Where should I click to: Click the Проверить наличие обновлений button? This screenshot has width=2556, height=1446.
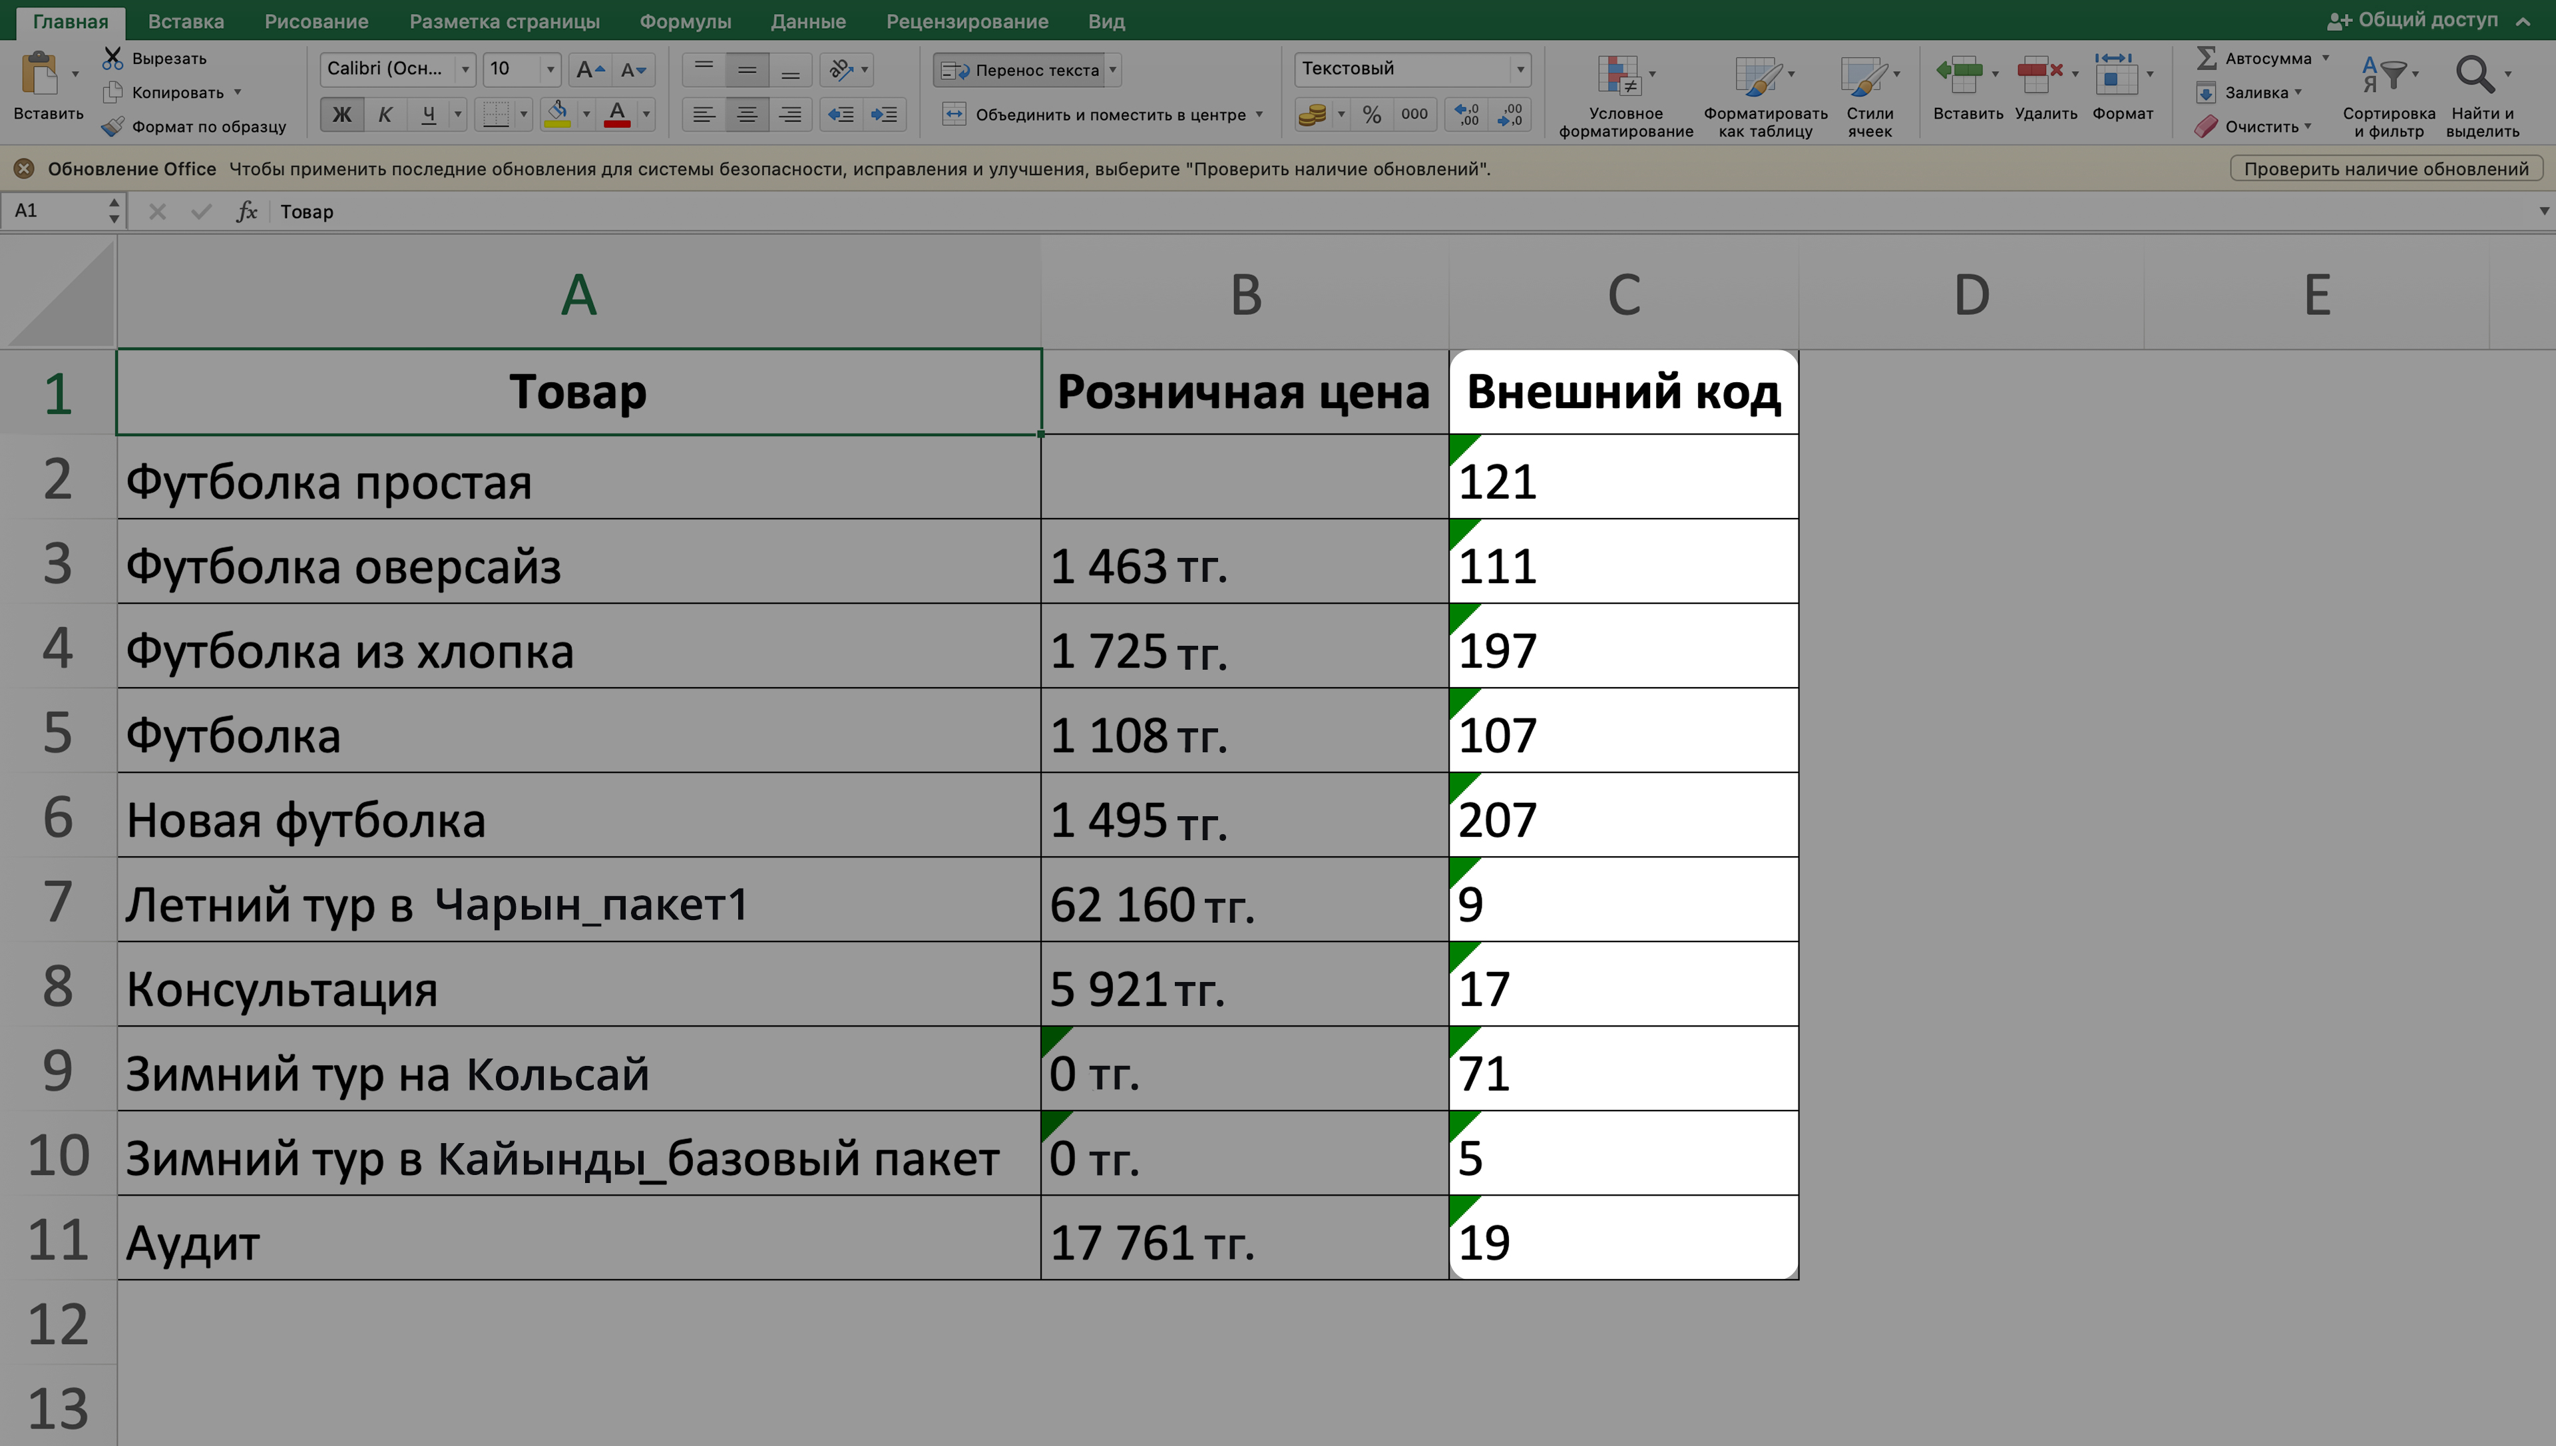[x=2386, y=169]
